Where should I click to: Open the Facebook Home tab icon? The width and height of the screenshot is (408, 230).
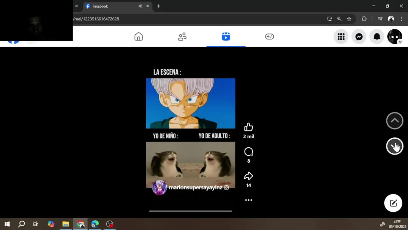pyautogui.click(x=139, y=37)
